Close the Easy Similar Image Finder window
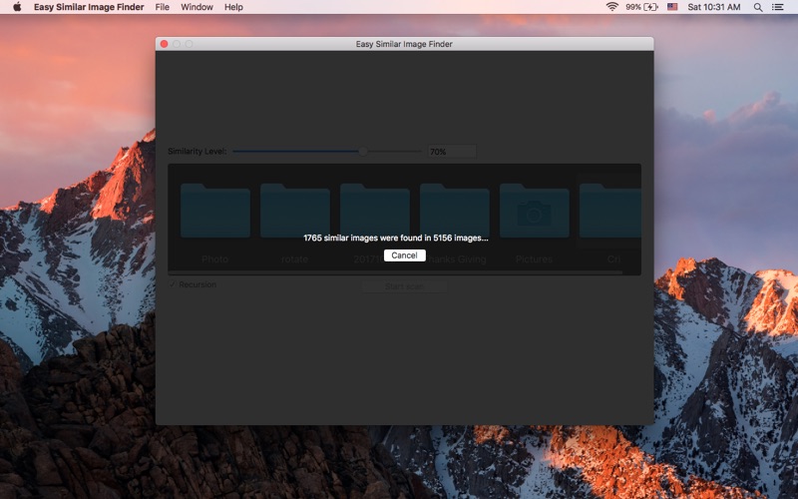This screenshot has width=798, height=499. point(164,44)
